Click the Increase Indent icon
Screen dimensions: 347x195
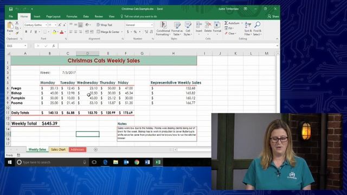tap(92, 32)
